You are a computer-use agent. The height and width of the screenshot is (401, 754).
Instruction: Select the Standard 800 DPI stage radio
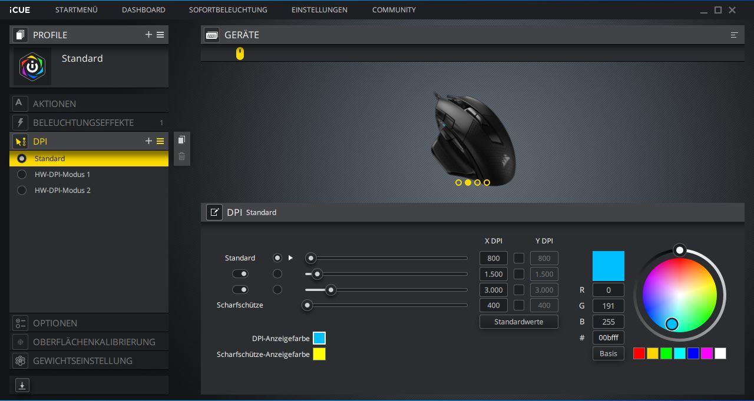pyautogui.click(x=277, y=258)
